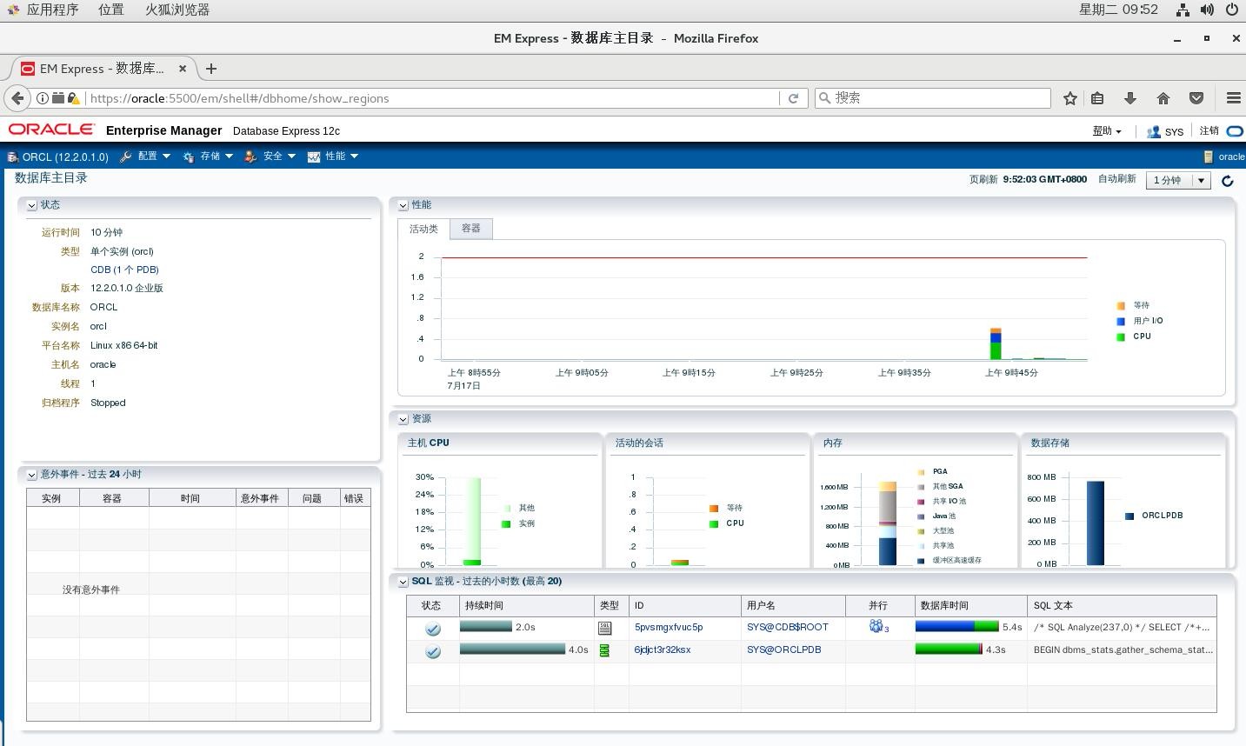Click the parallel icon in first SQL row
The width and height of the screenshot is (1246, 746).
876,626
